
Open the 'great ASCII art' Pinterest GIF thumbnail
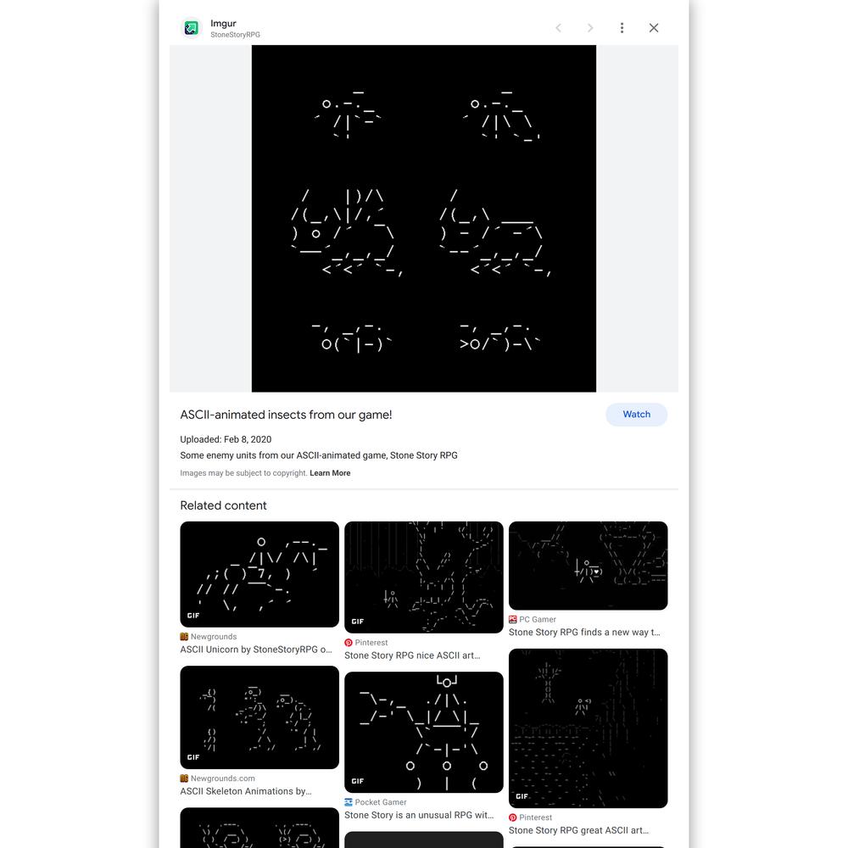pos(589,728)
